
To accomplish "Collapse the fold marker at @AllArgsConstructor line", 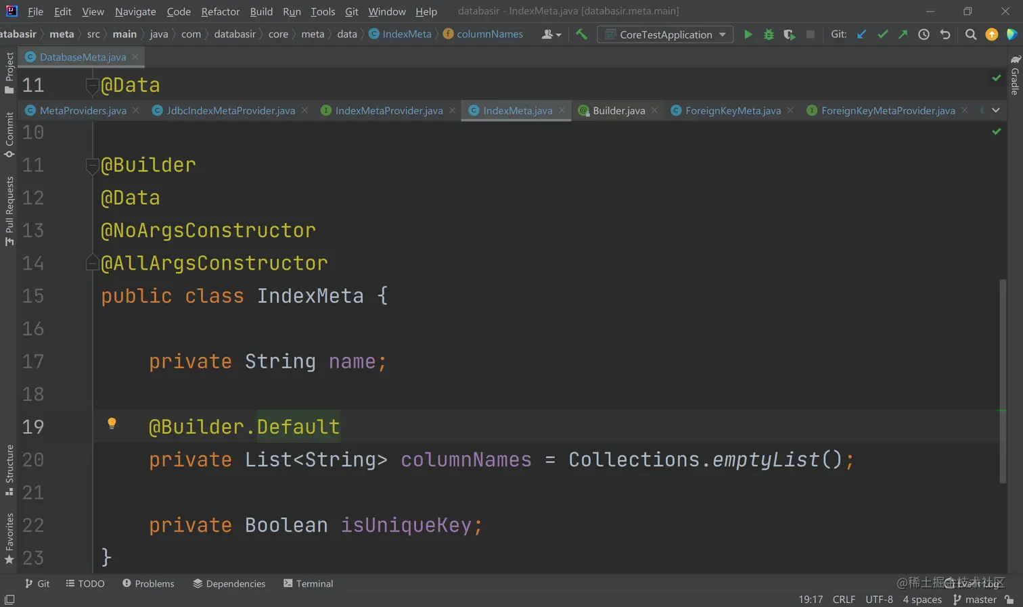I will 93,263.
